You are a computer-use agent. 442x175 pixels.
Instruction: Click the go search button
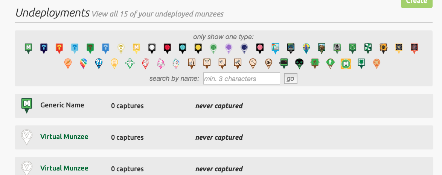[290, 78]
